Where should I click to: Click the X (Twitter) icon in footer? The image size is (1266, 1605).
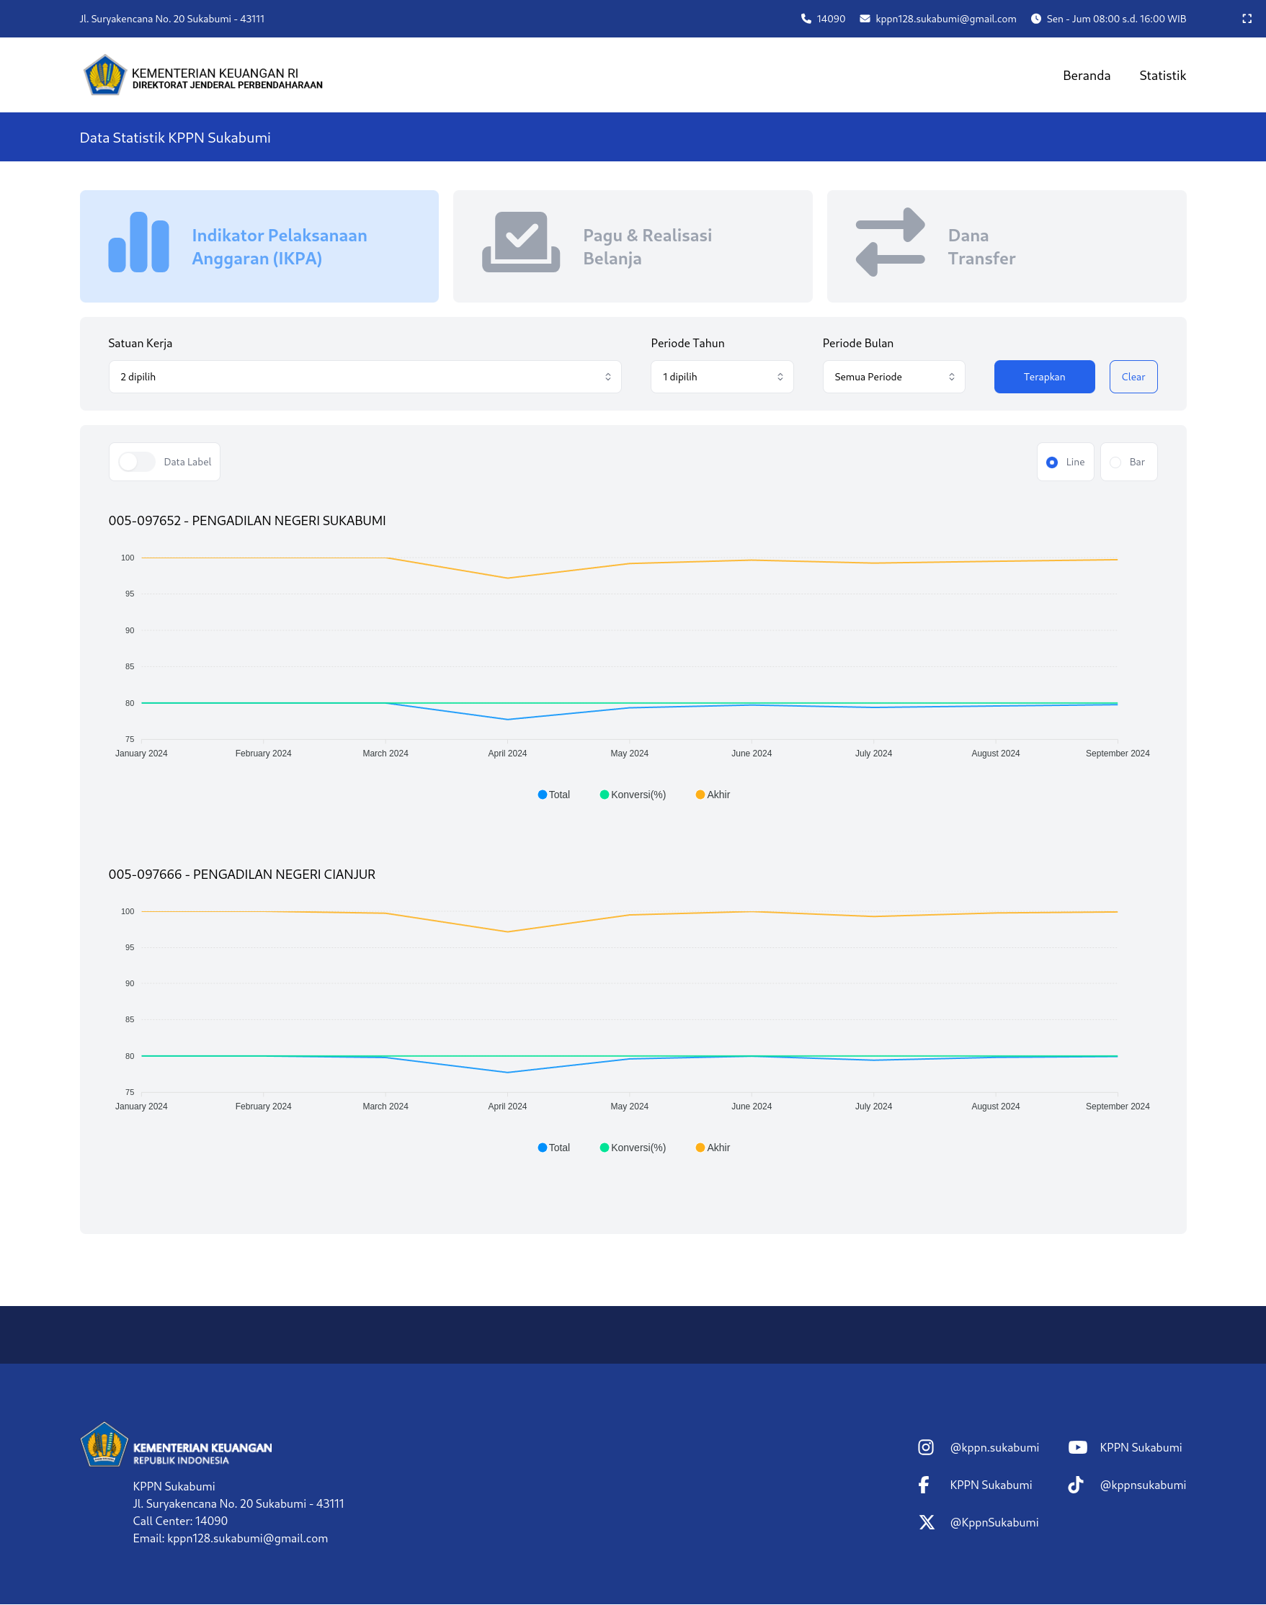926,1522
